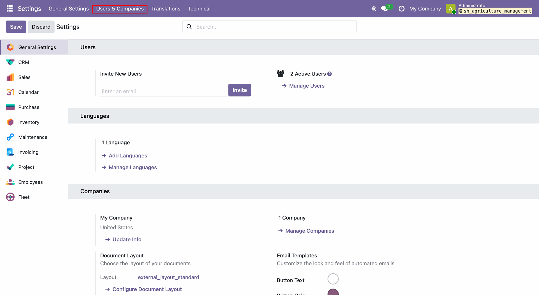
Task: Focus the Enter an email field
Action: pyautogui.click(x=164, y=91)
